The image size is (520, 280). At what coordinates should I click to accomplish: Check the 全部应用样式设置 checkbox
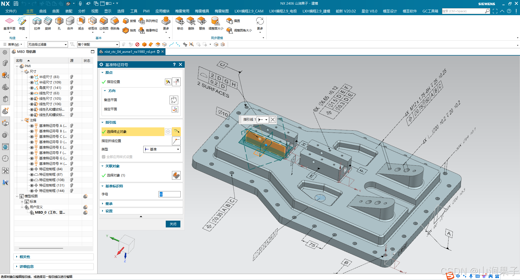point(103,157)
